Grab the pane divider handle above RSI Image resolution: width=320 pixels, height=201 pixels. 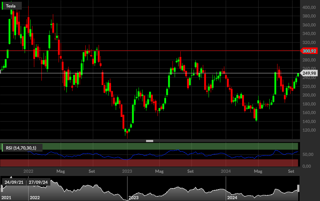[150, 141]
